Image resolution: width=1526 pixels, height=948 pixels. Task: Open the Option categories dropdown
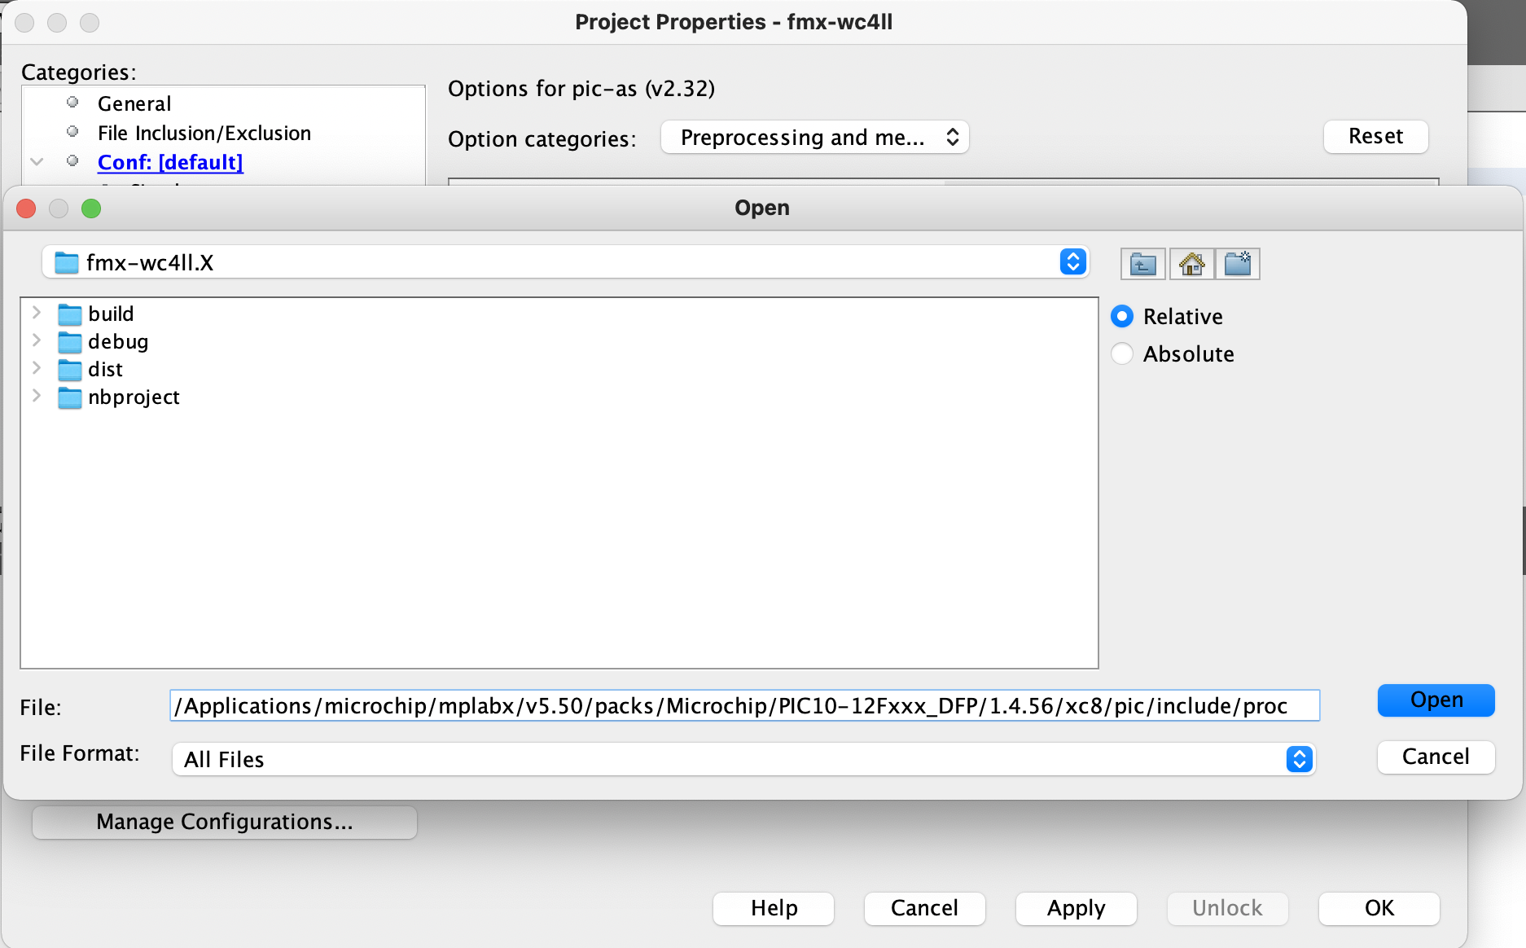pyautogui.click(x=814, y=138)
